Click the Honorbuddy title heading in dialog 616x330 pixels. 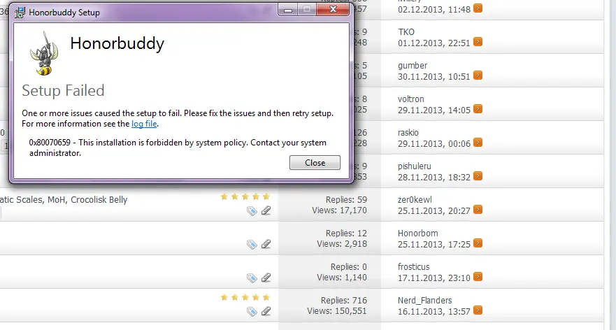pos(117,43)
